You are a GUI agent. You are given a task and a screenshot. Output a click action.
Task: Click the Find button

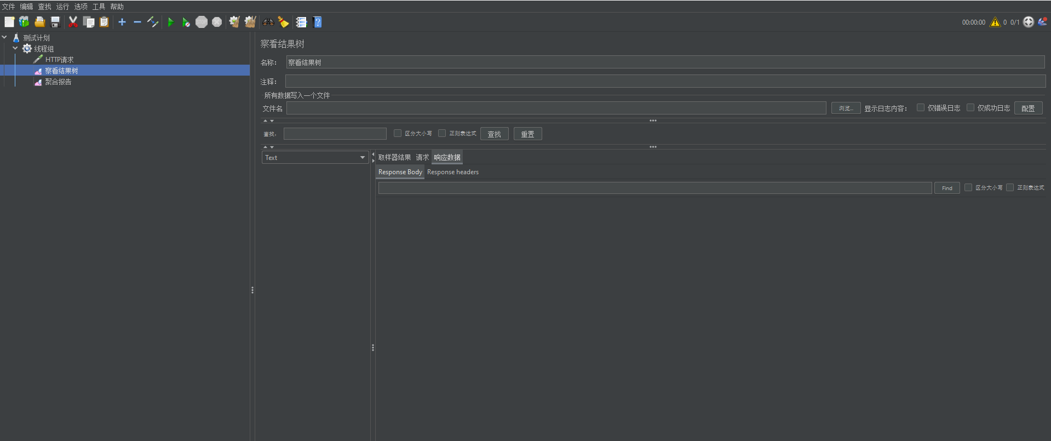point(947,188)
